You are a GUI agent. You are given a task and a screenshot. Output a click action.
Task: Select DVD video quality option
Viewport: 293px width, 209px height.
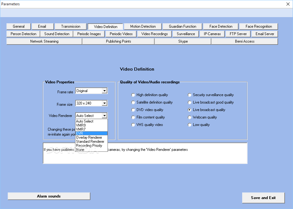click(133, 110)
